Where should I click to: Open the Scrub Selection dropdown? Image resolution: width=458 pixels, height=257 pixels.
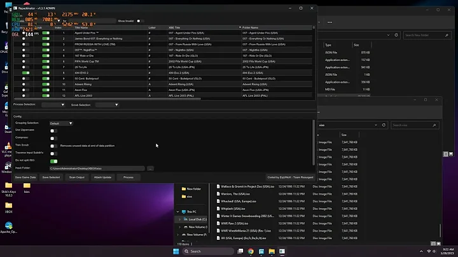pos(107,105)
